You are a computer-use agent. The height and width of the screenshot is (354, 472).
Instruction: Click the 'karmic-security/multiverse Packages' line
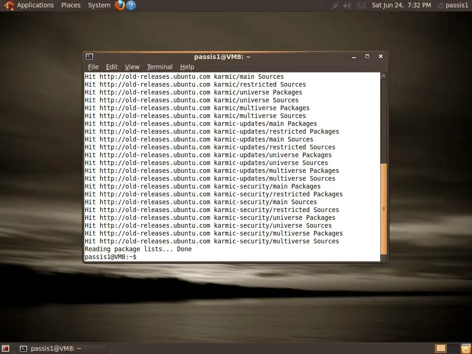214,233
